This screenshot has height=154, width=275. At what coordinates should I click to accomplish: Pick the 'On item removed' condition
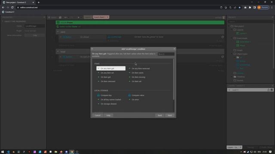[106, 81]
